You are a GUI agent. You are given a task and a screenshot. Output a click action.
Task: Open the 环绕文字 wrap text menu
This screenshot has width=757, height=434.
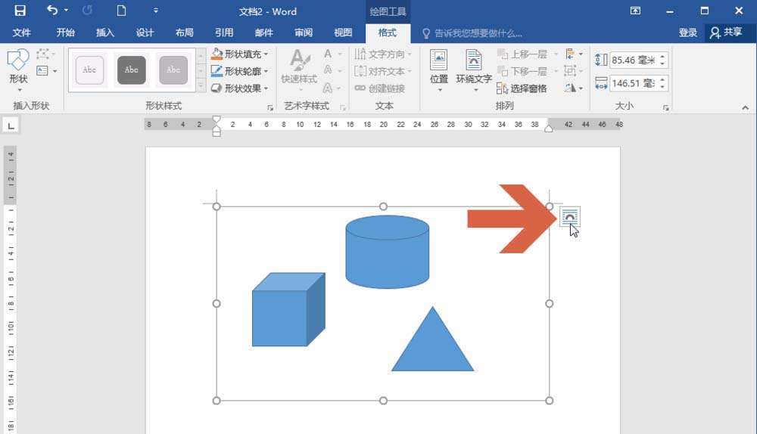474,70
